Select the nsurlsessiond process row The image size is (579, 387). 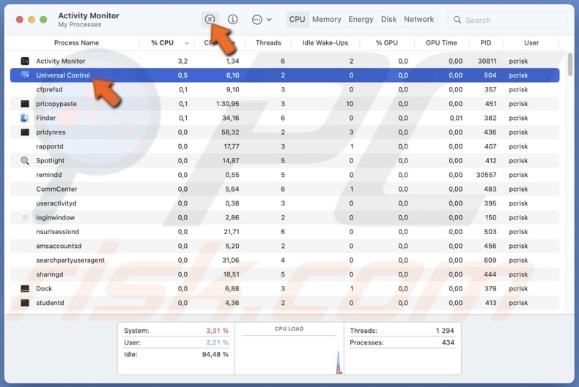point(284,232)
